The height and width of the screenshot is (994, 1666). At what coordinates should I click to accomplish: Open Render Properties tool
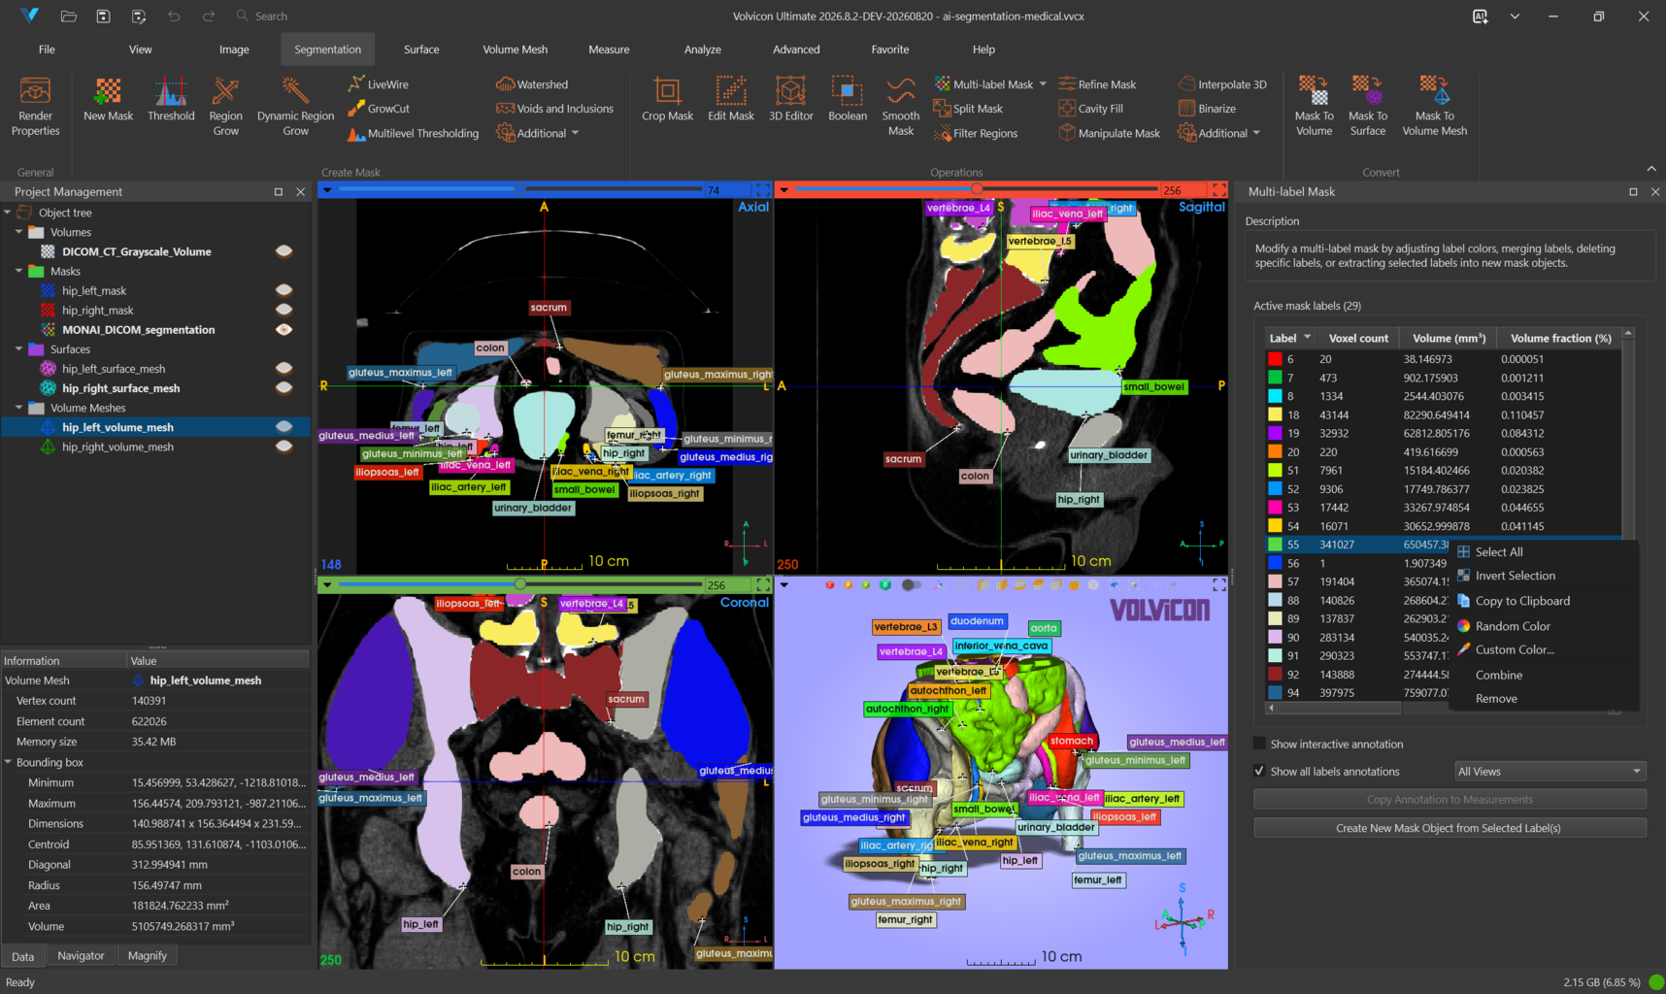[36, 106]
